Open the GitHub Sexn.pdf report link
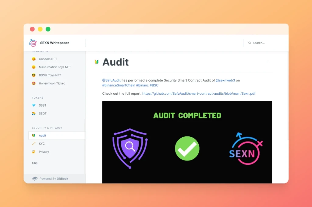 [199, 93]
